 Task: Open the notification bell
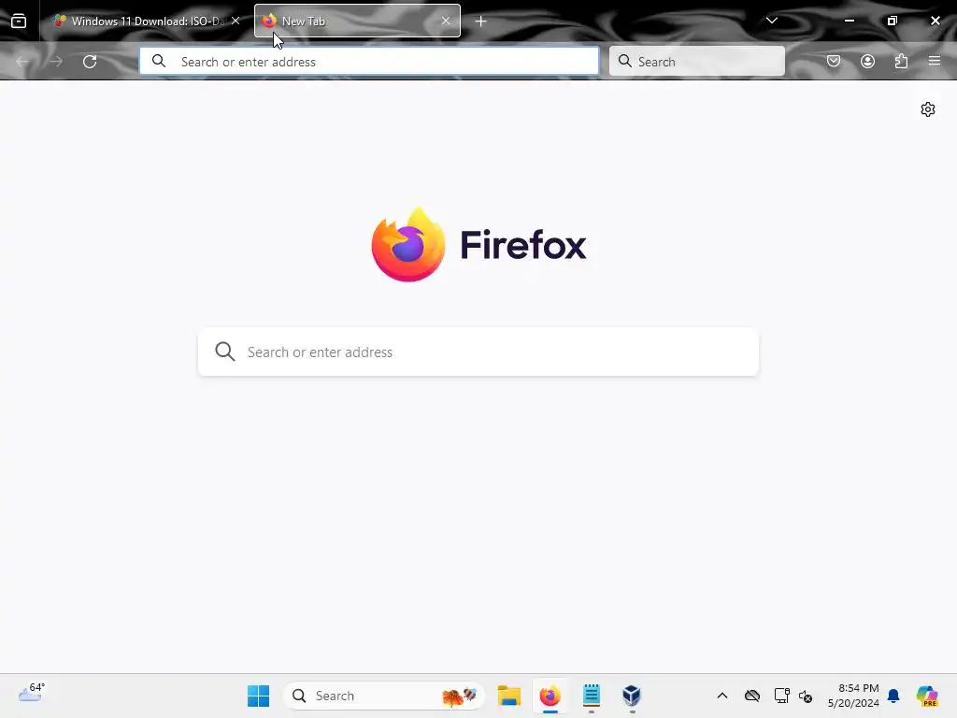(x=893, y=696)
